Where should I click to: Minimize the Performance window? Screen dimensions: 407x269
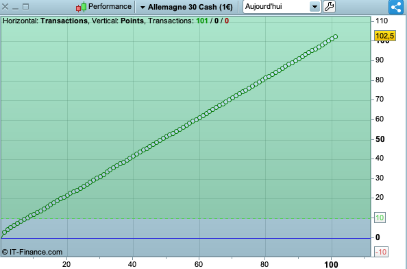tap(15, 8)
